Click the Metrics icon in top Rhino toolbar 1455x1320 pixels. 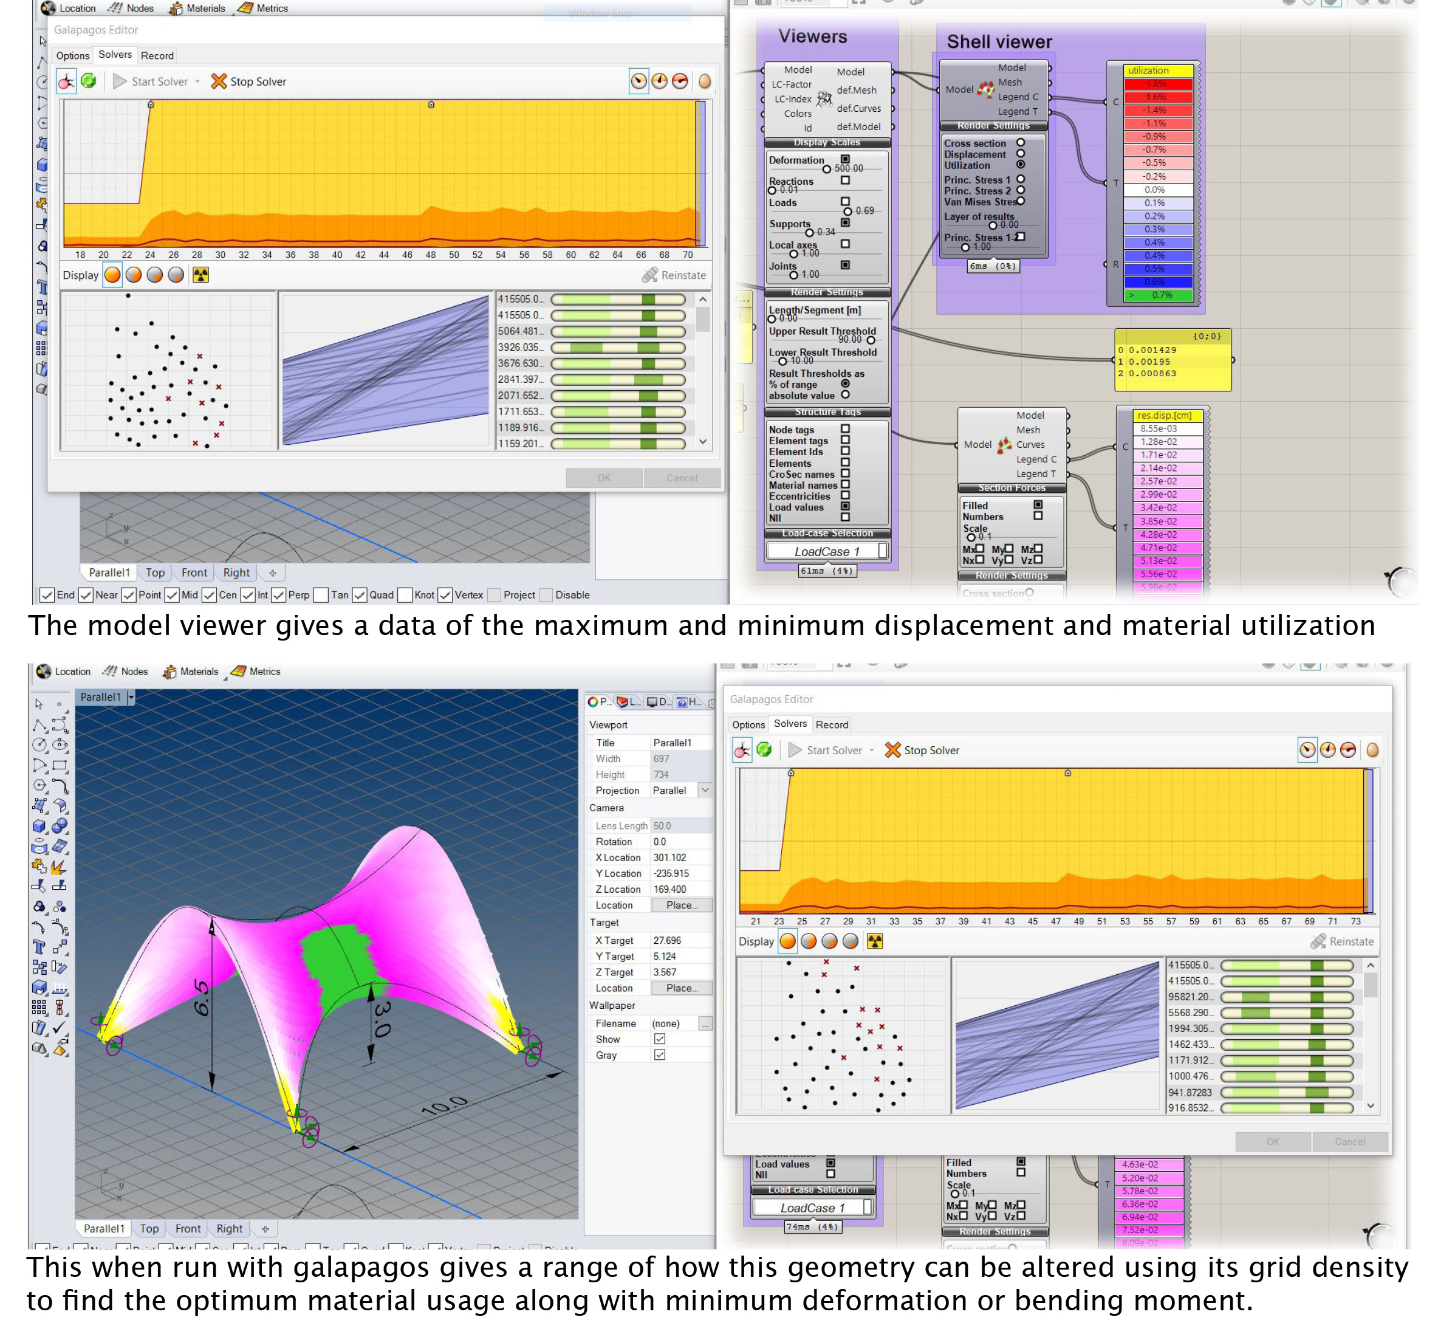(x=245, y=8)
